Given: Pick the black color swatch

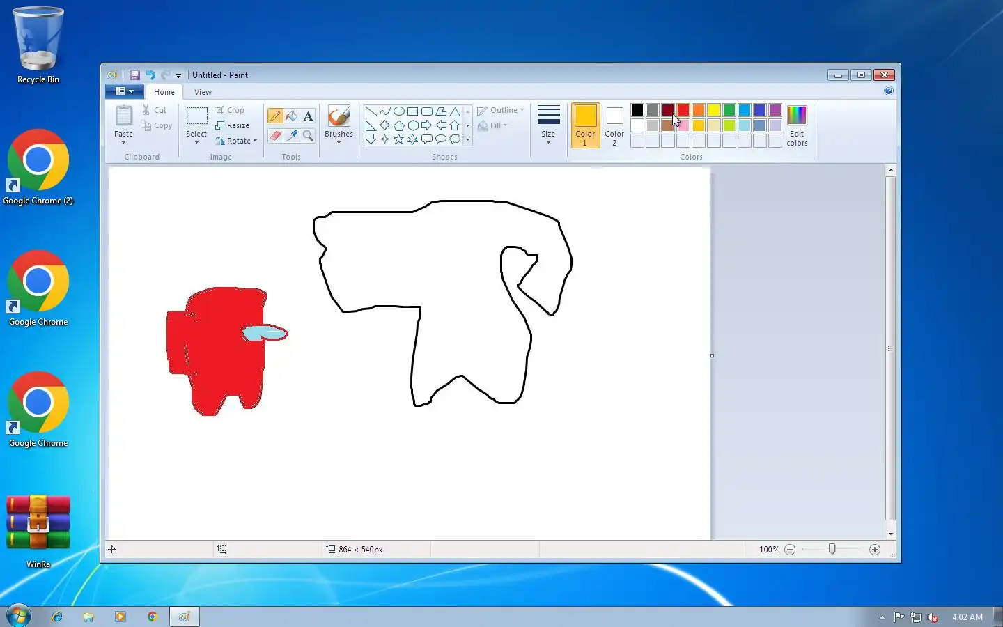Looking at the screenshot, I should [x=637, y=110].
